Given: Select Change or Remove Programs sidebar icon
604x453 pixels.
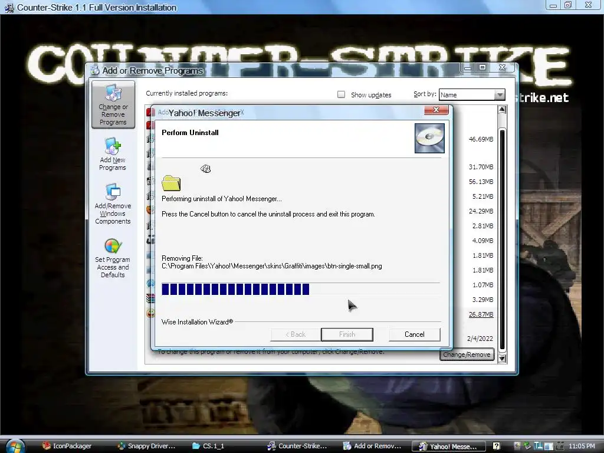Looking at the screenshot, I should tap(113, 104).
